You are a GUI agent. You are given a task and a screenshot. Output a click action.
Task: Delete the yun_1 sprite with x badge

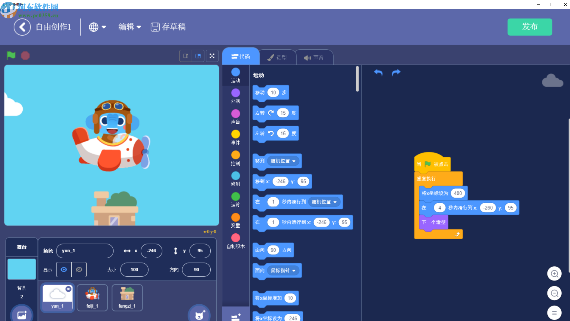pos(69,289)
